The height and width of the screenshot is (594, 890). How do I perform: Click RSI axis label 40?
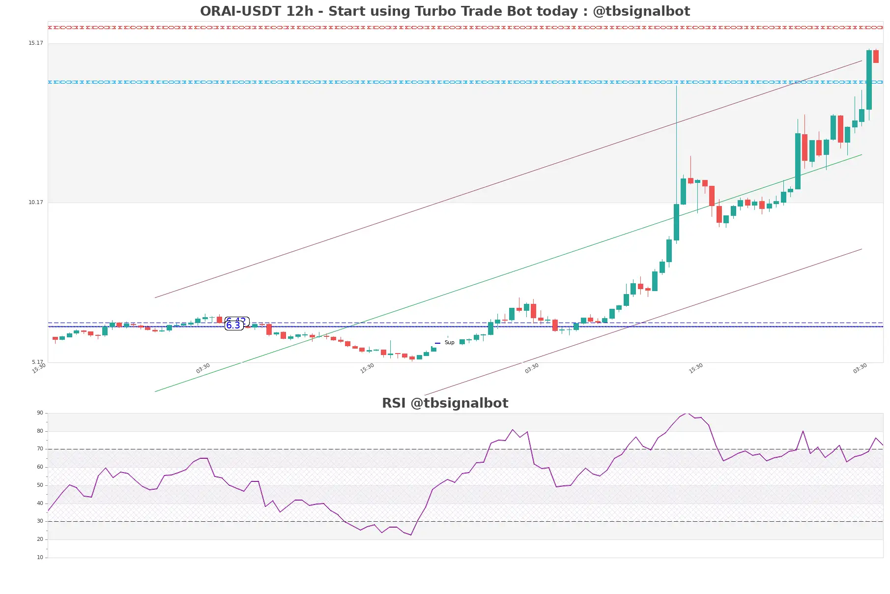pos(40,504)
